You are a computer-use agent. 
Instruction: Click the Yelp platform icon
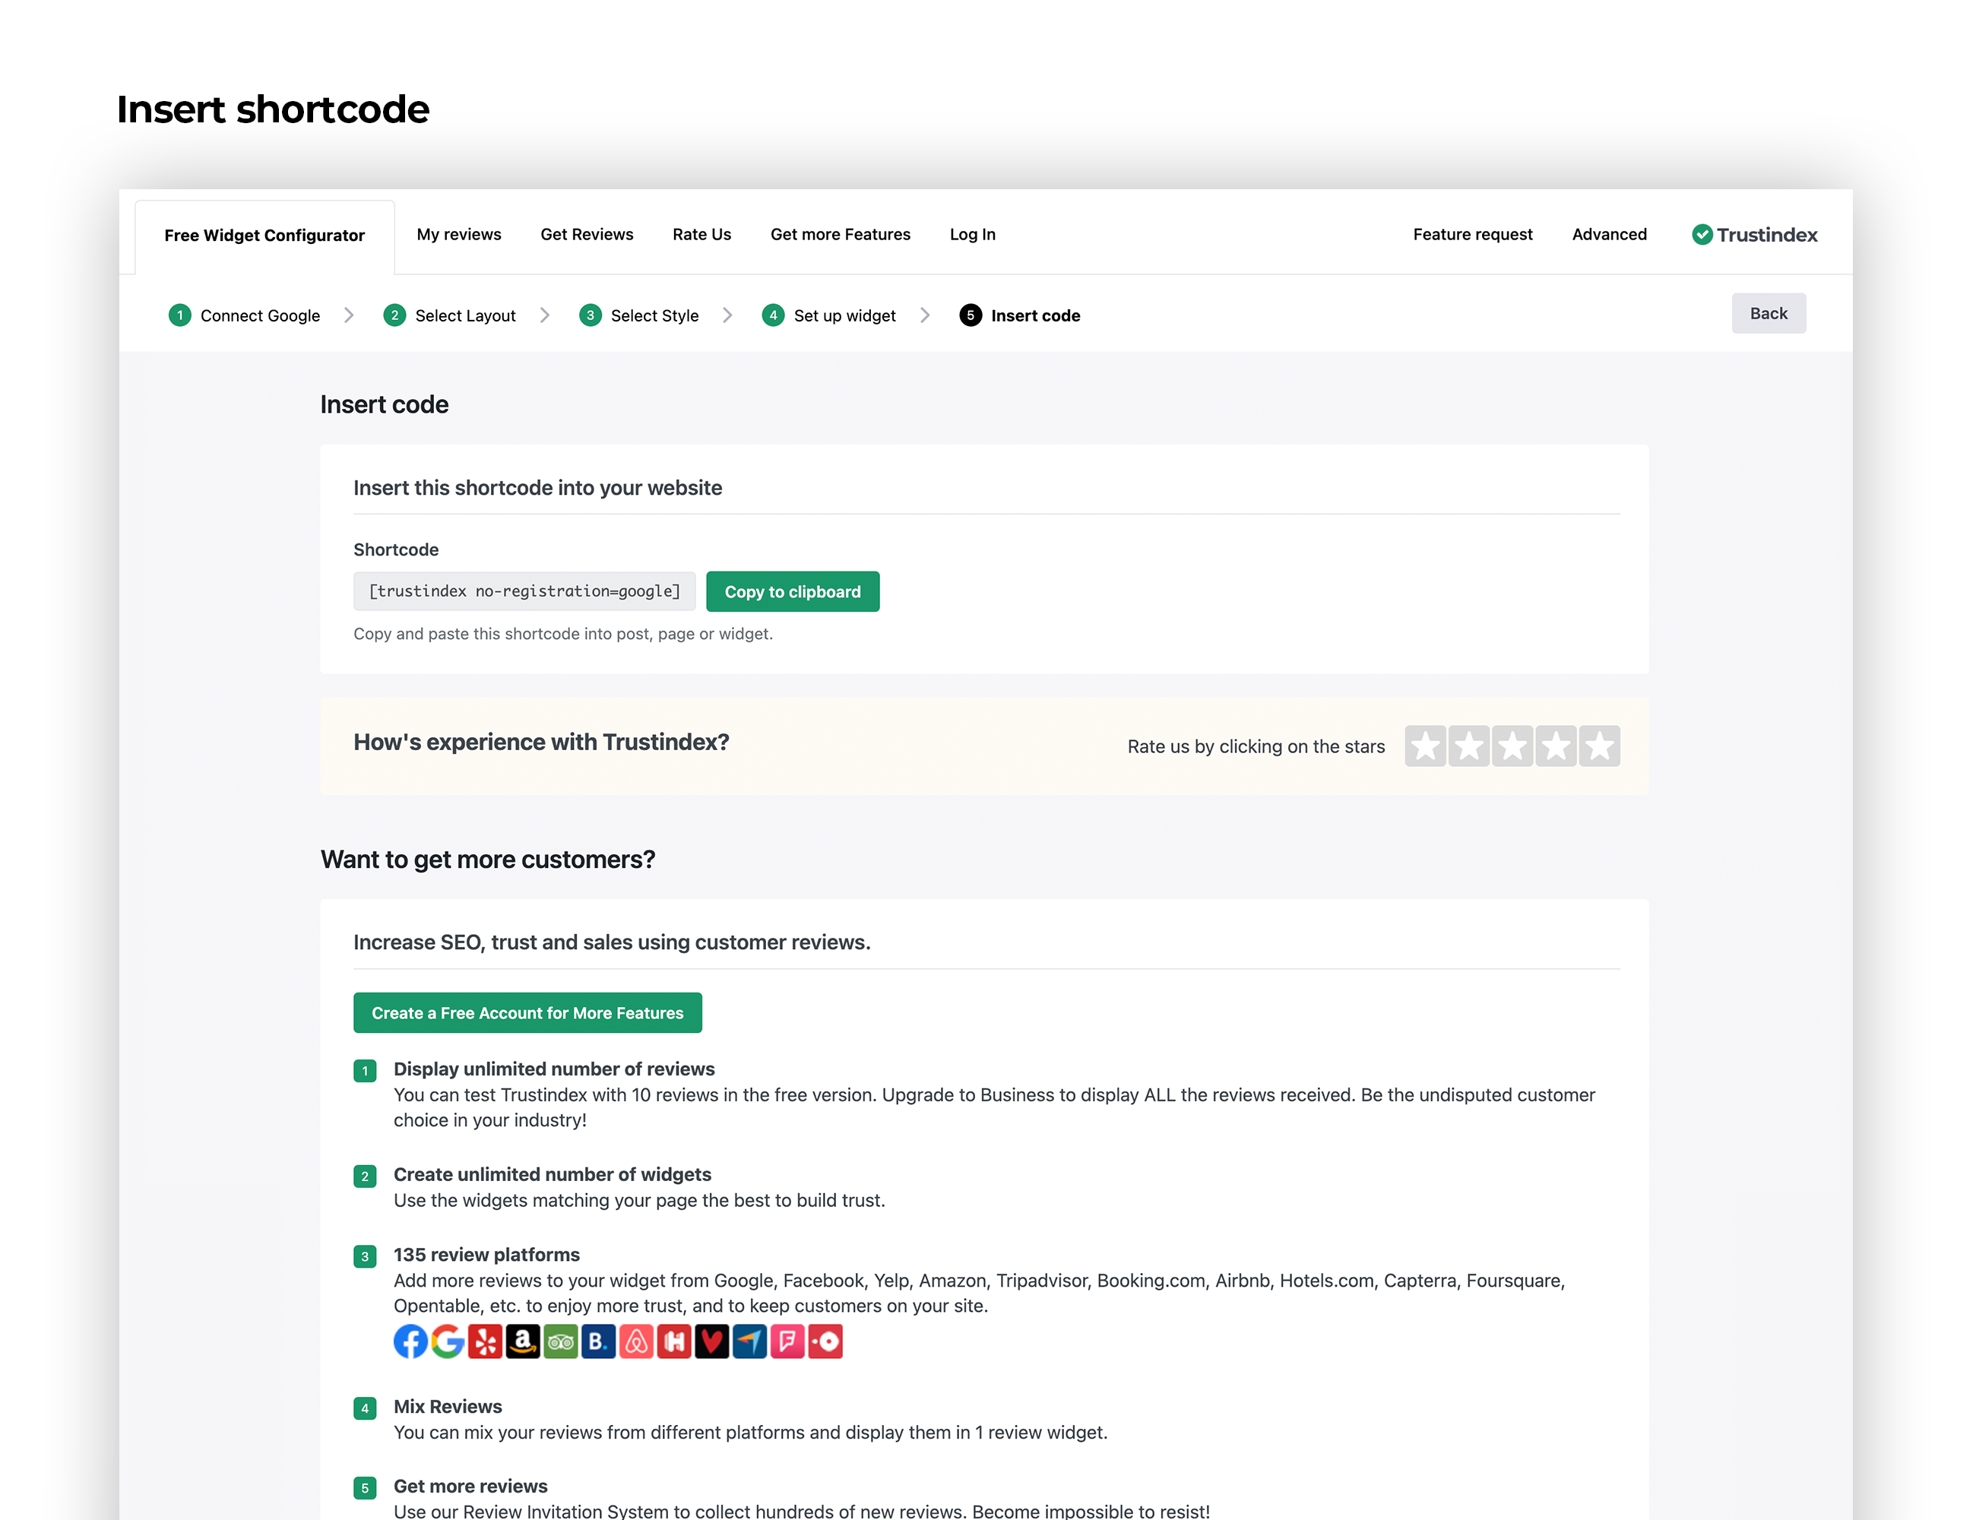[486, 1341]
